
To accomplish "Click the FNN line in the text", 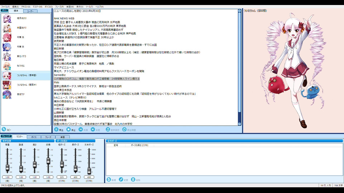I will click(56, 83).
